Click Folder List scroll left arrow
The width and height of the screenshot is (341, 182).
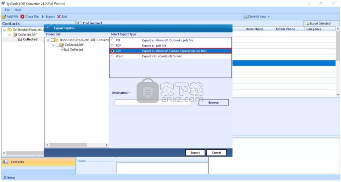coord(47,145)
